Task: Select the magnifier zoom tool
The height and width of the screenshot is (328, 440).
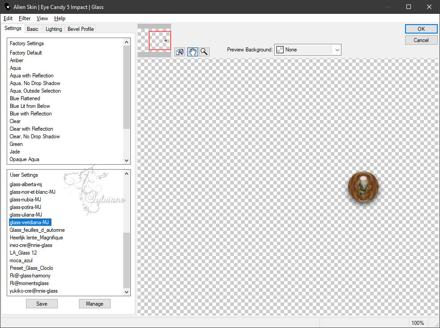Action: pos(204,52)
